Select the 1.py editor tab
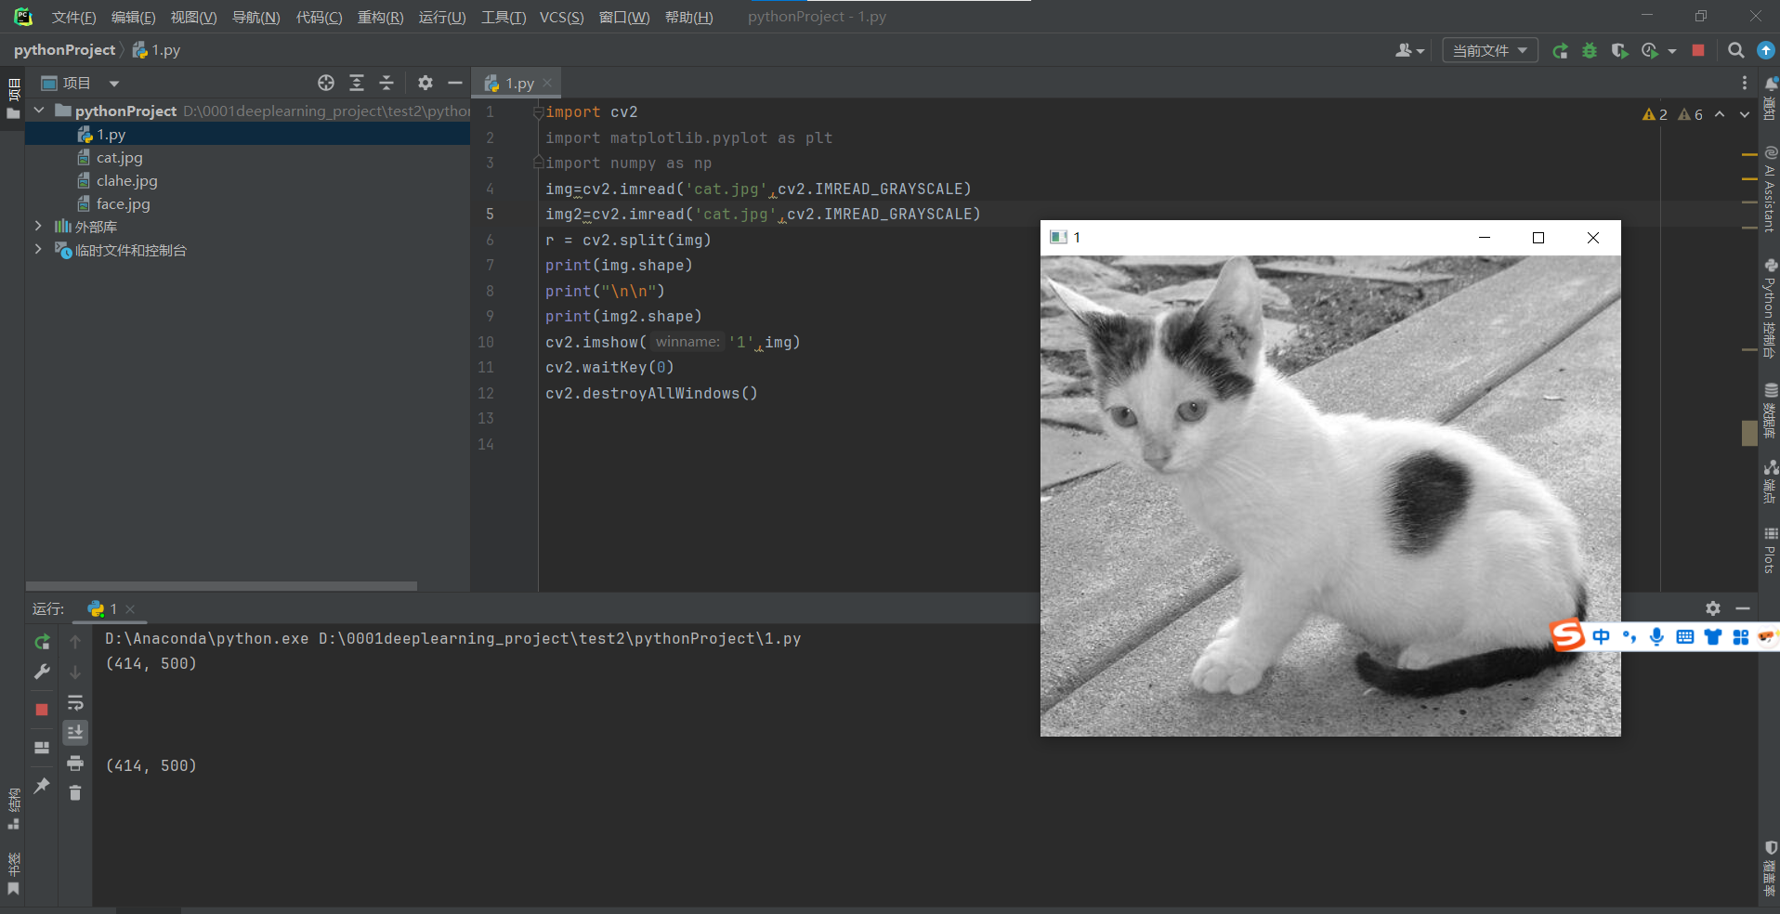Screen dimensions: 1780x914 [x=518, y=84]
